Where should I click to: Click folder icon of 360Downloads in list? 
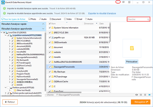53,42
